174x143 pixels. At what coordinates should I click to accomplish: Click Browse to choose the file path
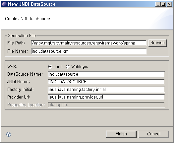[157, 43]
